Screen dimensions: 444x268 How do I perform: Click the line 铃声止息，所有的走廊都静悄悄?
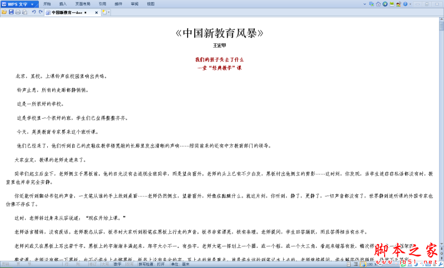coord(53,90)
